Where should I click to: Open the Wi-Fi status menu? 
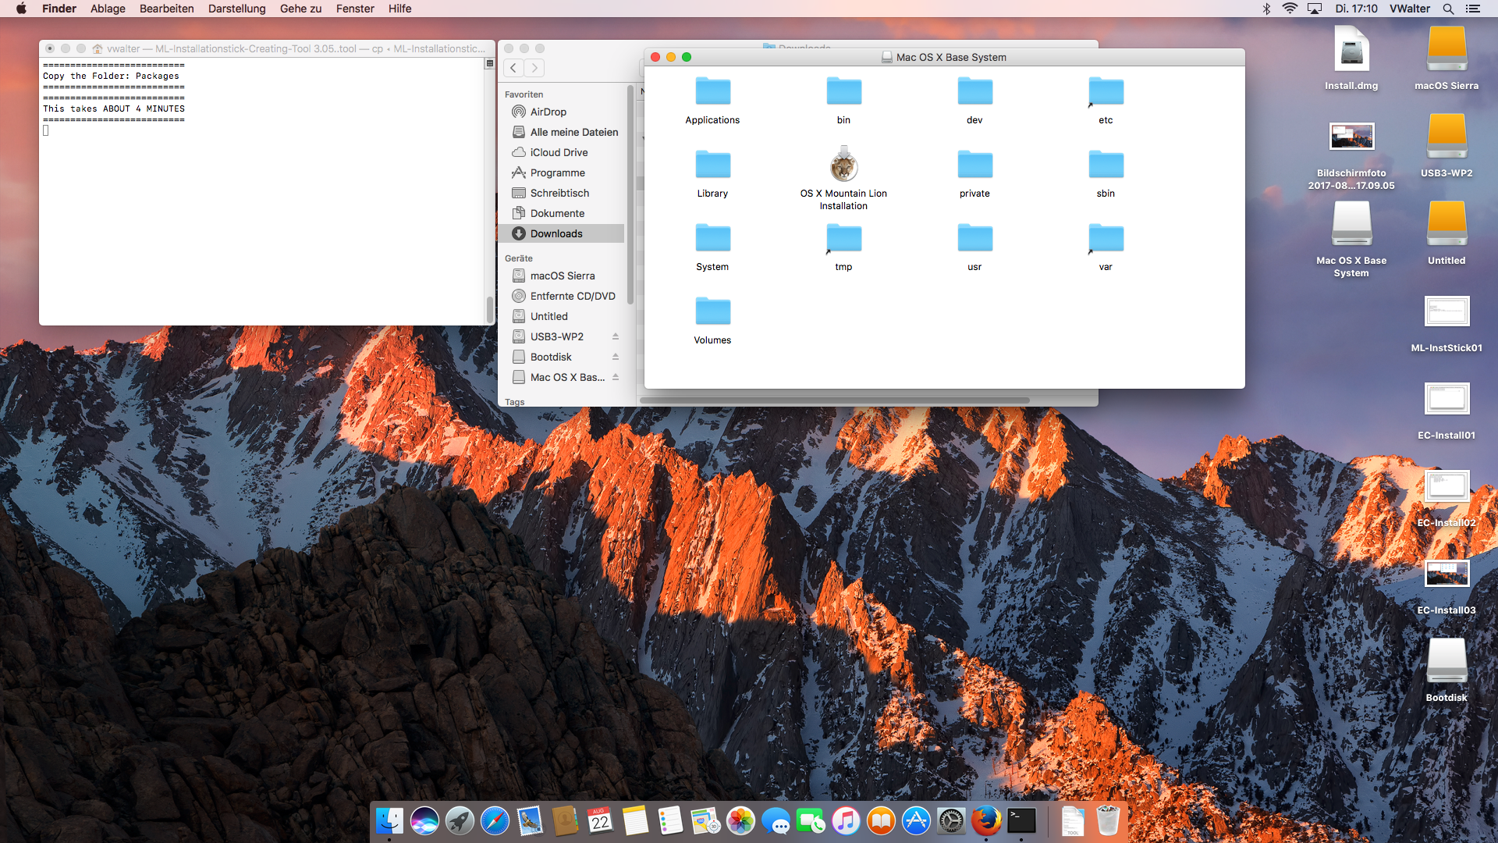pyautogui.click(x=1290, y=9)
